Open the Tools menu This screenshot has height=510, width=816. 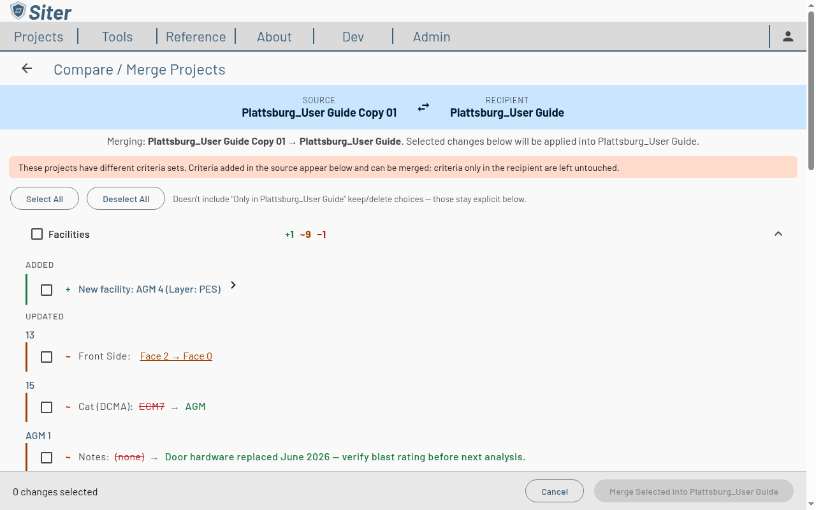tap(117, 37)
